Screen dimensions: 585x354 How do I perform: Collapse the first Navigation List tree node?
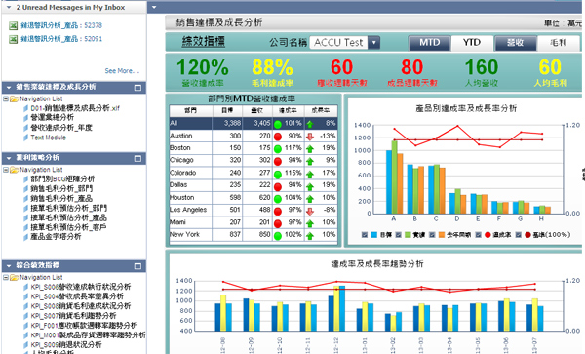click(6, 98)
